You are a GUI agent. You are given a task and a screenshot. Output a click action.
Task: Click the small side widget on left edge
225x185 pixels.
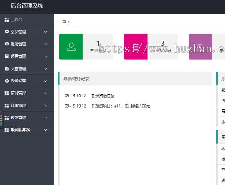(x=1, y=120)
